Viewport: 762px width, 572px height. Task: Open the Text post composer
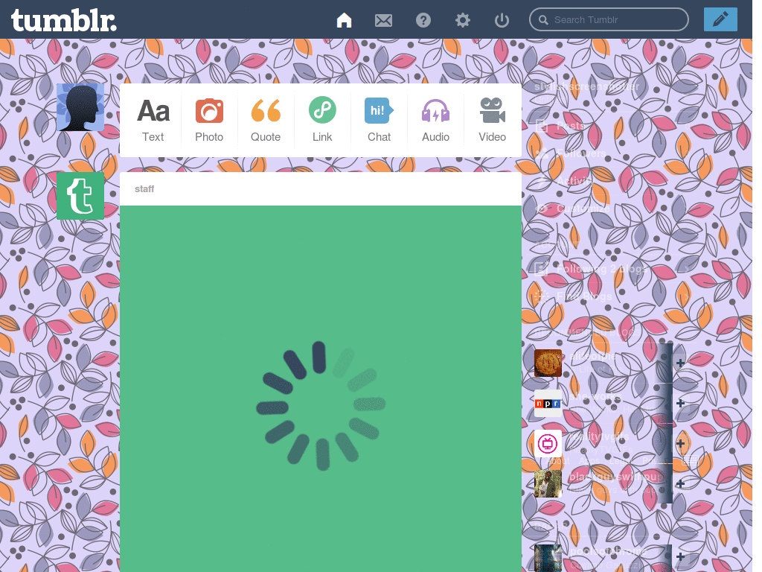click(153, 118)
